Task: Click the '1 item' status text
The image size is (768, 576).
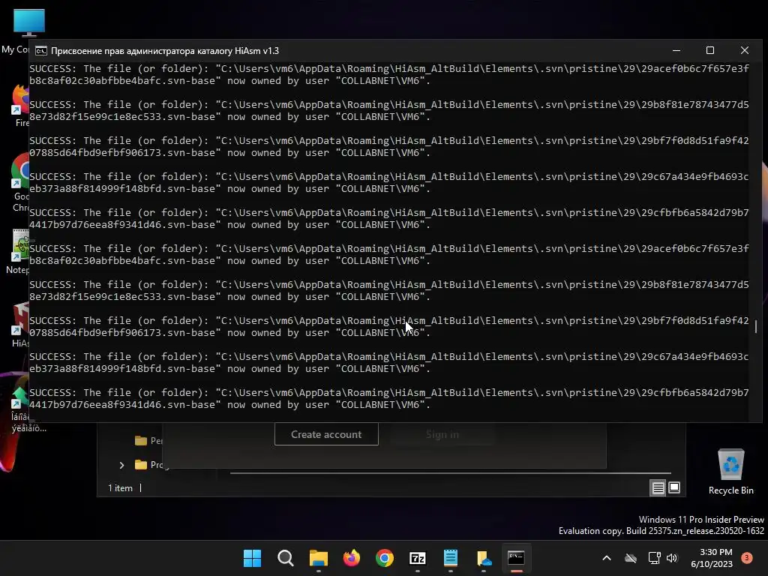Action: click(120, 487)
